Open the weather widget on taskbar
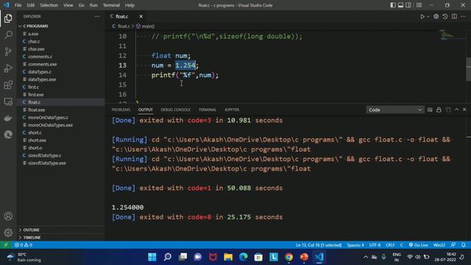The width and height of the screenshot is (471, 265). pyautogui.click(x=24, y=257)
